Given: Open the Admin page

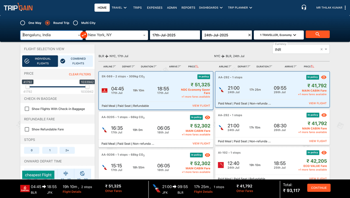Looking at the screenshot, I should pos(172,8).
